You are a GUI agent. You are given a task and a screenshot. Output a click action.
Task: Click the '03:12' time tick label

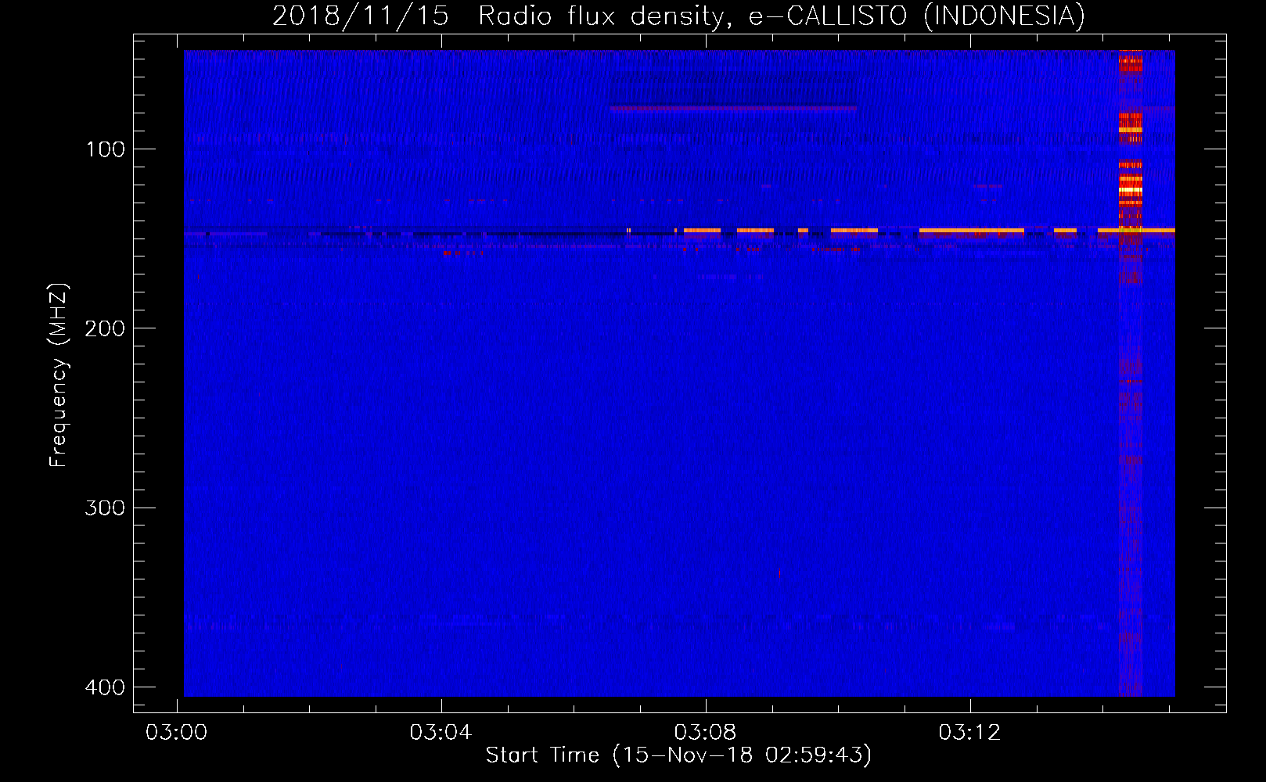pyautogui.click(x=970, y=733)
